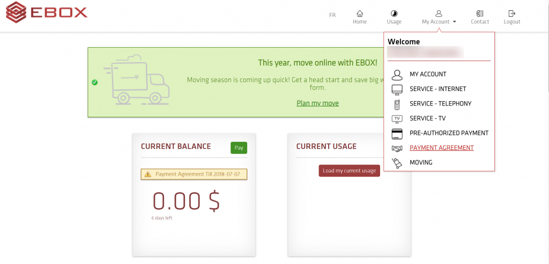This screenshot has width=549, height=264.
Task: Click the EBOX logo
Action: pyautogui.click(x=47, y=12)
